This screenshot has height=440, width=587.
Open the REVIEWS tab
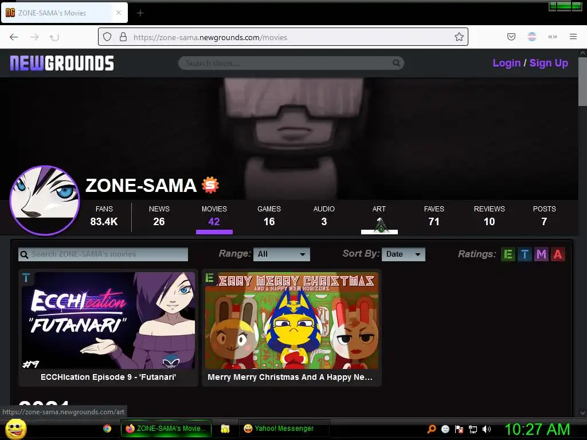pos(490,217)
